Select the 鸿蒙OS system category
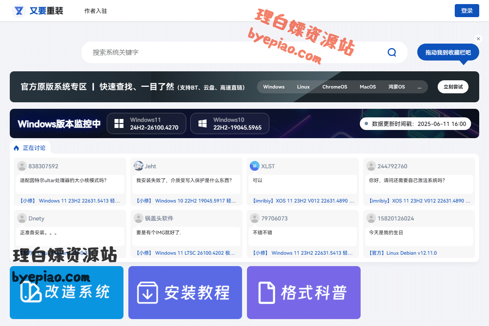 396,87
